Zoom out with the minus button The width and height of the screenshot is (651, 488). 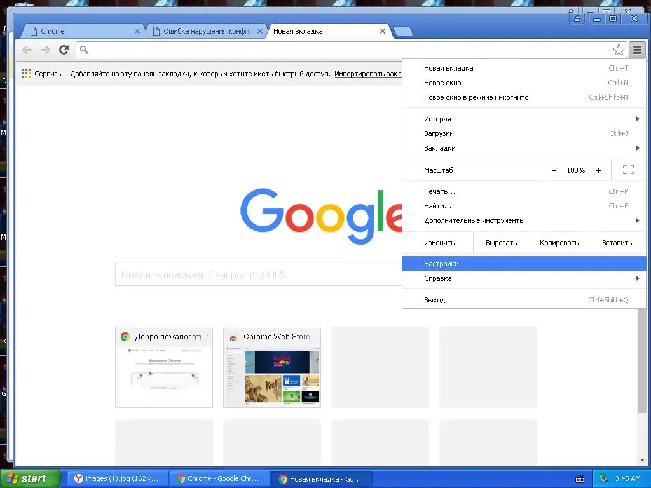(554, 170)
